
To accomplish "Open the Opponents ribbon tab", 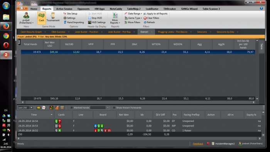I will [84, 9].
